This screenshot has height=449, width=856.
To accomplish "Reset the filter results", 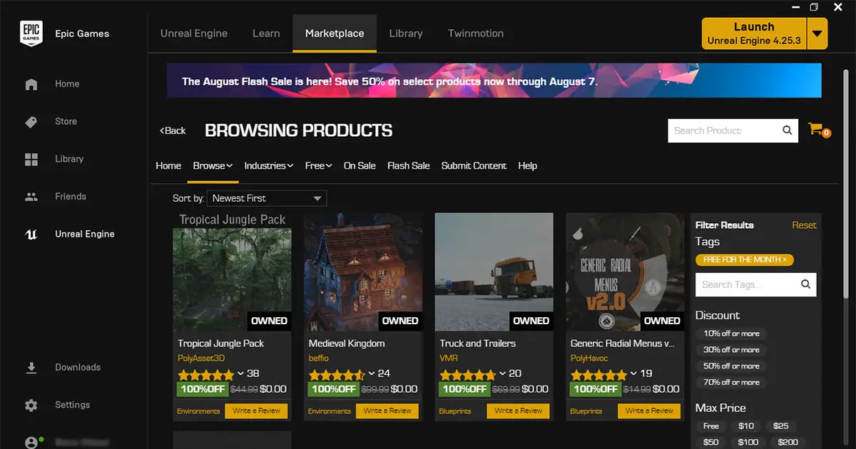I will 804,225.
